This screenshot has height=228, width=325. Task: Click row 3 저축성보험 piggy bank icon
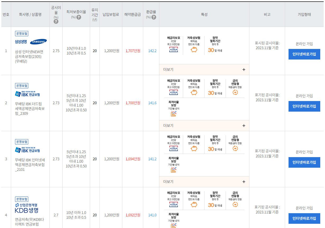[x=194, y=148]
